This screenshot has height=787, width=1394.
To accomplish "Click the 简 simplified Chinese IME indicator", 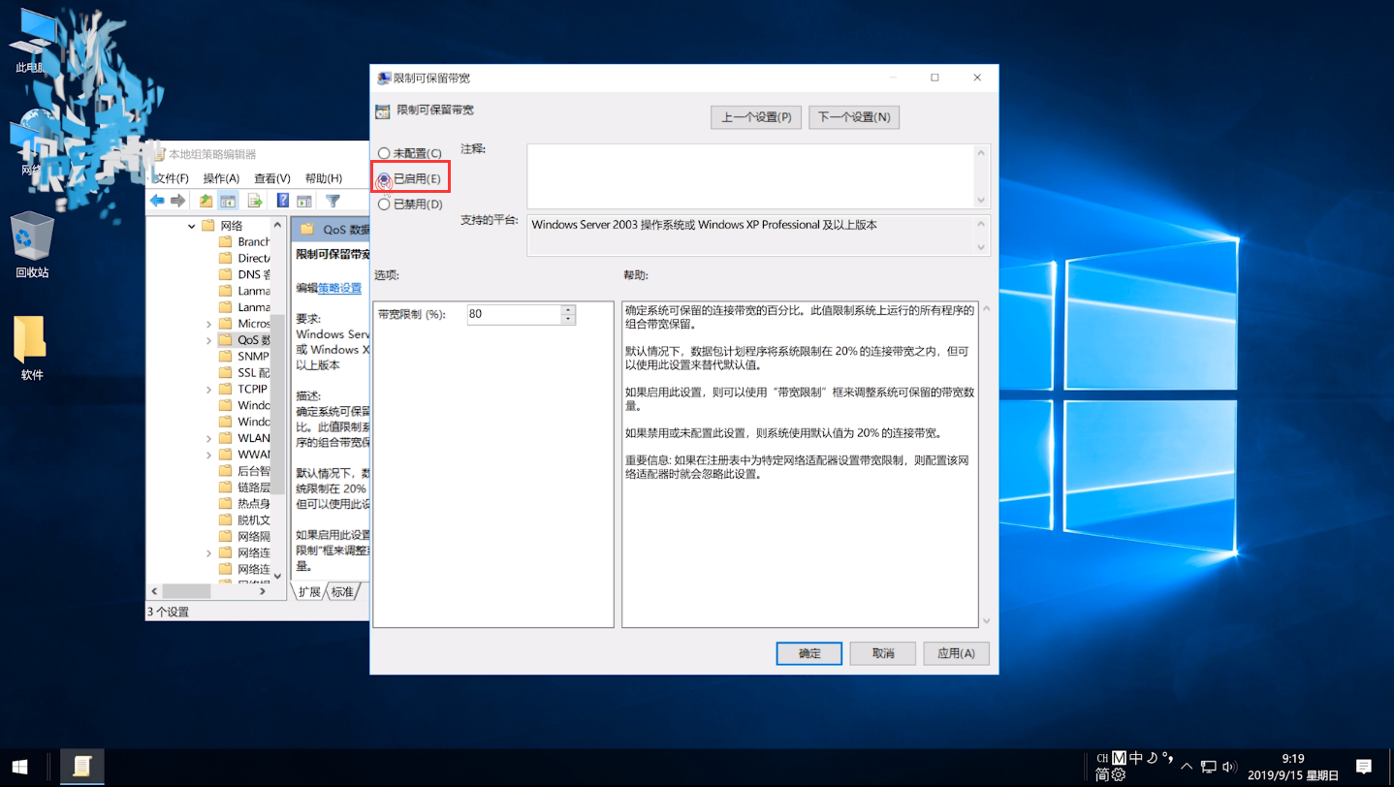I will coord(1102,775).
